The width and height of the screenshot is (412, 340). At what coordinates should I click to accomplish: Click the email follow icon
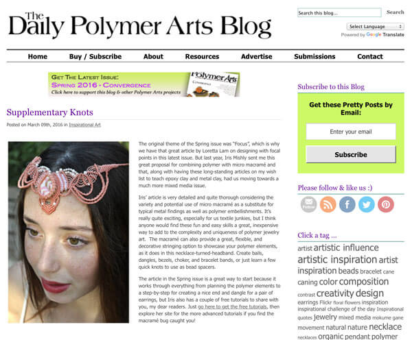[308, 204]
